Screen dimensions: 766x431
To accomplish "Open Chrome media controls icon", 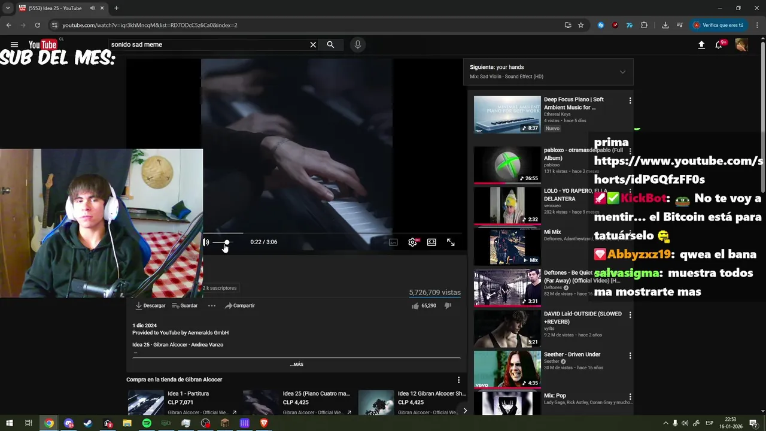I will point(680,25).
